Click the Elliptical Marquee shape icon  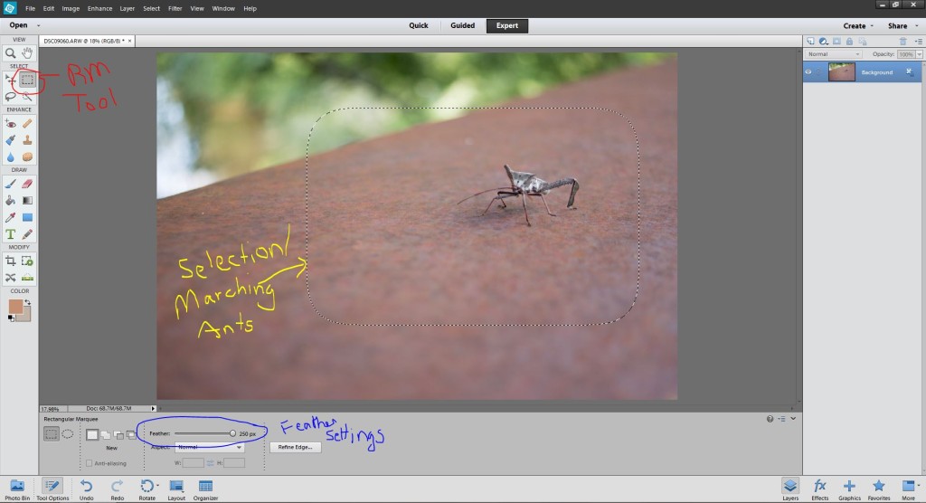tap(68, 434)
